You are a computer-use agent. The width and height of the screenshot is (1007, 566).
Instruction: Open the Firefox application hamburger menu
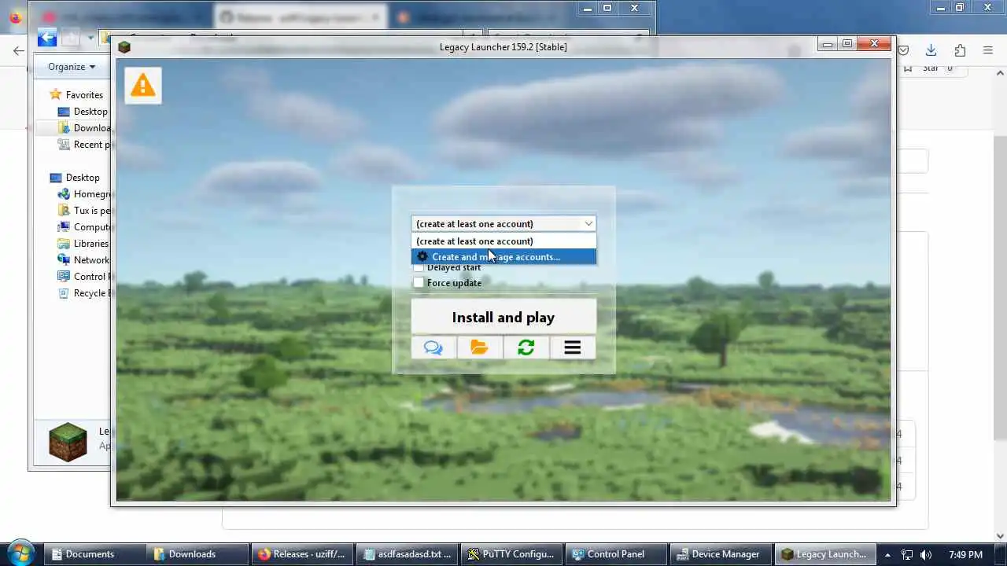988,50
